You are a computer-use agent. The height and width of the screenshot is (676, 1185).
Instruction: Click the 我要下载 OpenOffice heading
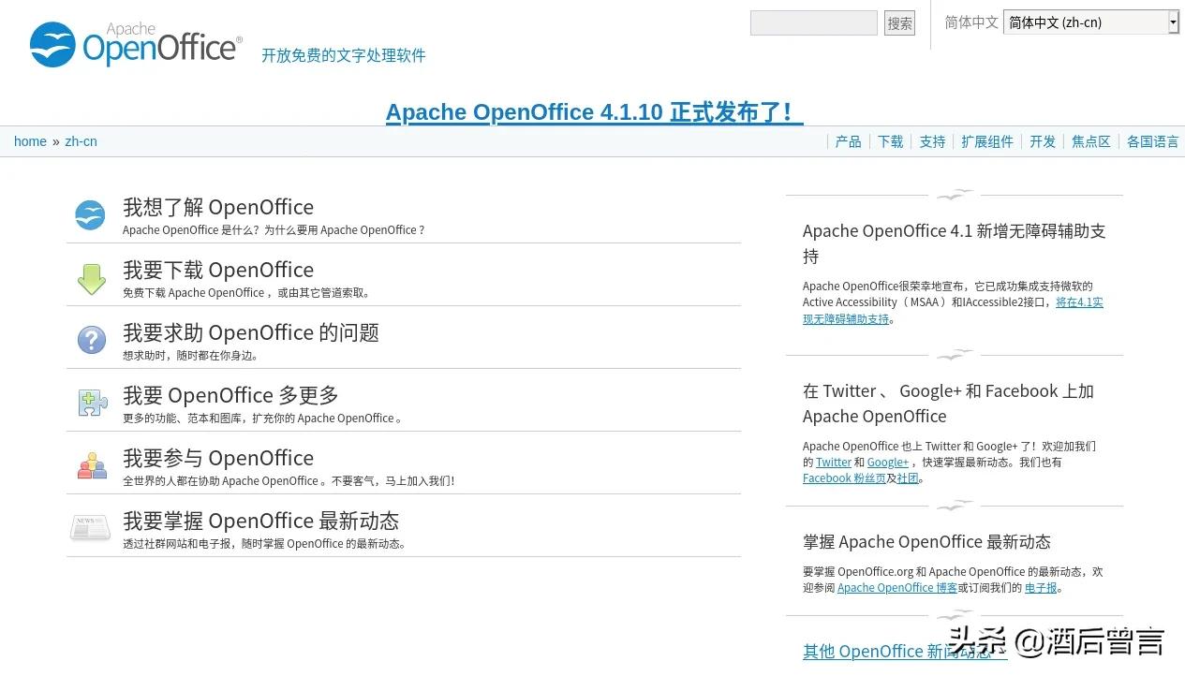coord(218,270)
